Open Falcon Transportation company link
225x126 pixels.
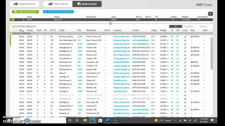coord(122,102)
